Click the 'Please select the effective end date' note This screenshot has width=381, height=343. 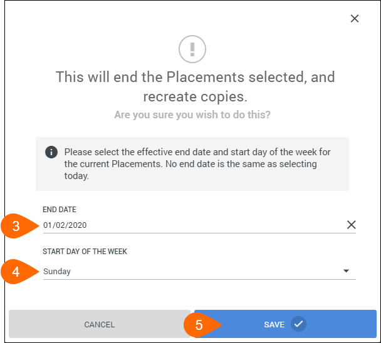coord(197,164)
